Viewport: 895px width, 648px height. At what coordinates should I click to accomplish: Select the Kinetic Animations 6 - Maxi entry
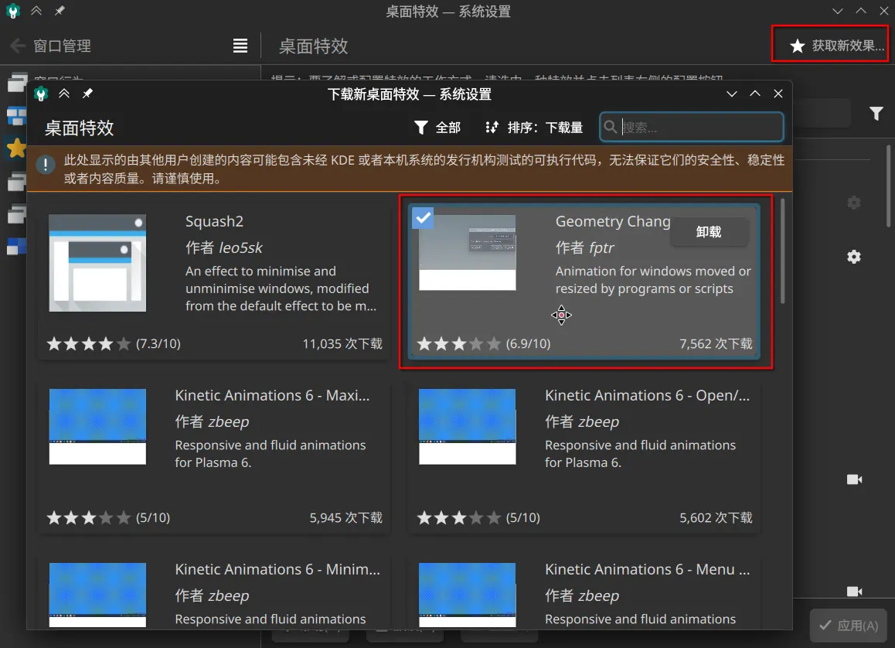(214, 455)
